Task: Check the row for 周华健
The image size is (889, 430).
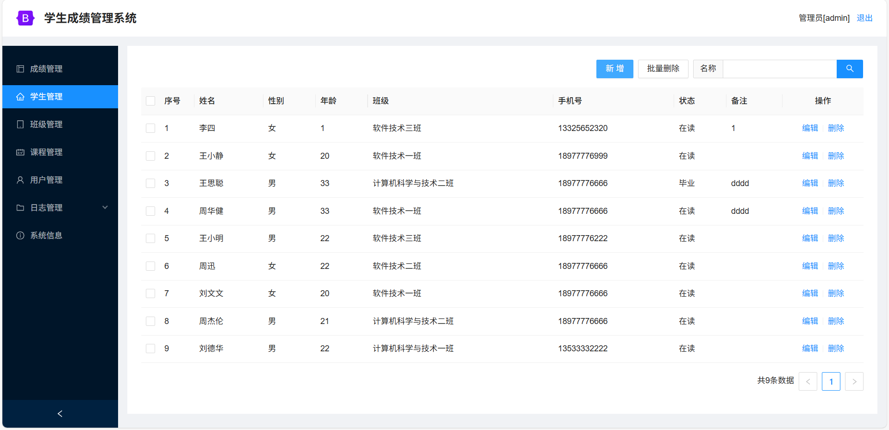Action: (150, 211)
